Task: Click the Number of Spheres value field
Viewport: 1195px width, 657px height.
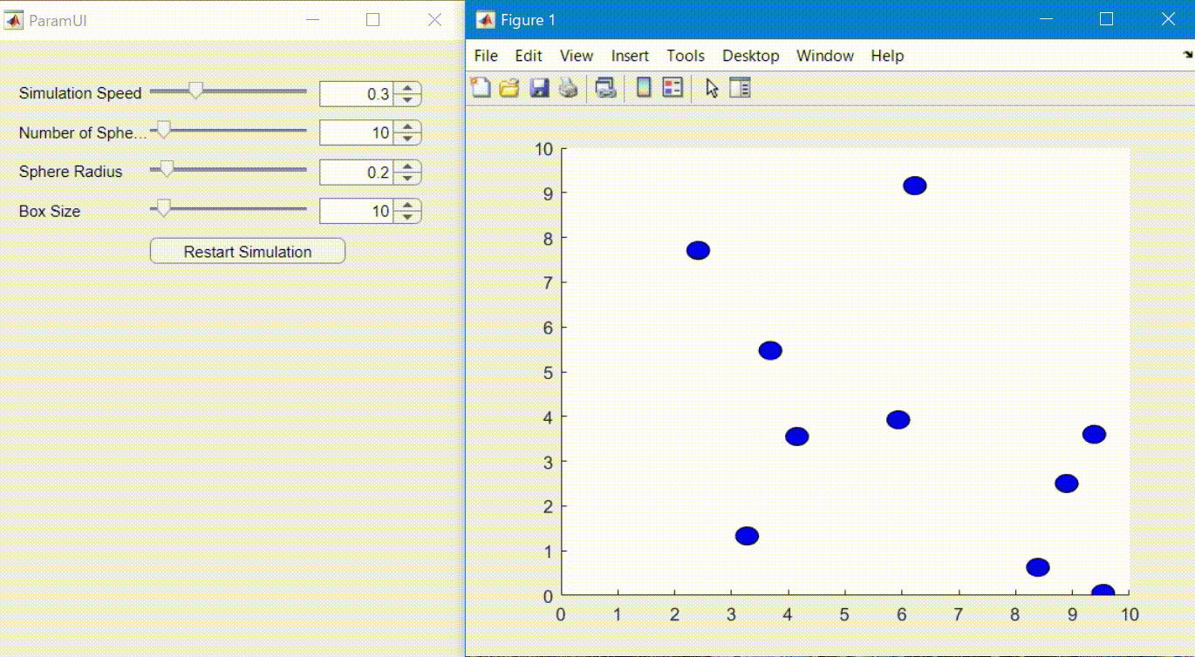Action: point(356,133)
